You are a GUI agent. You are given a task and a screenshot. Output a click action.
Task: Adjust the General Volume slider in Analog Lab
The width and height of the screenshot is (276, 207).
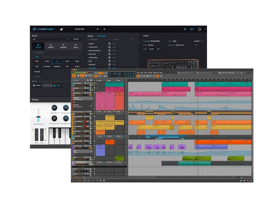38,117
